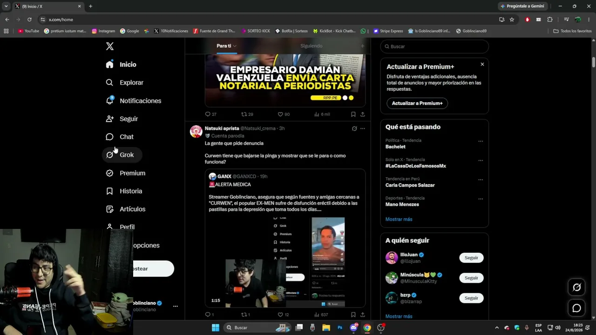
Task: Show hidden system tray icons
Action: coord(496,328)
